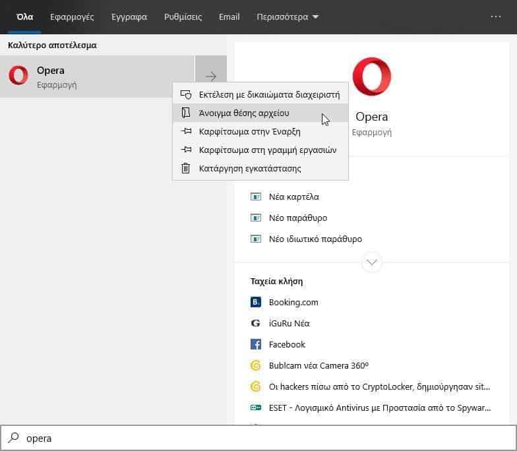Open the CryptoLocker hackers article link
Screen dimensions: 517x451
(379, 386)
